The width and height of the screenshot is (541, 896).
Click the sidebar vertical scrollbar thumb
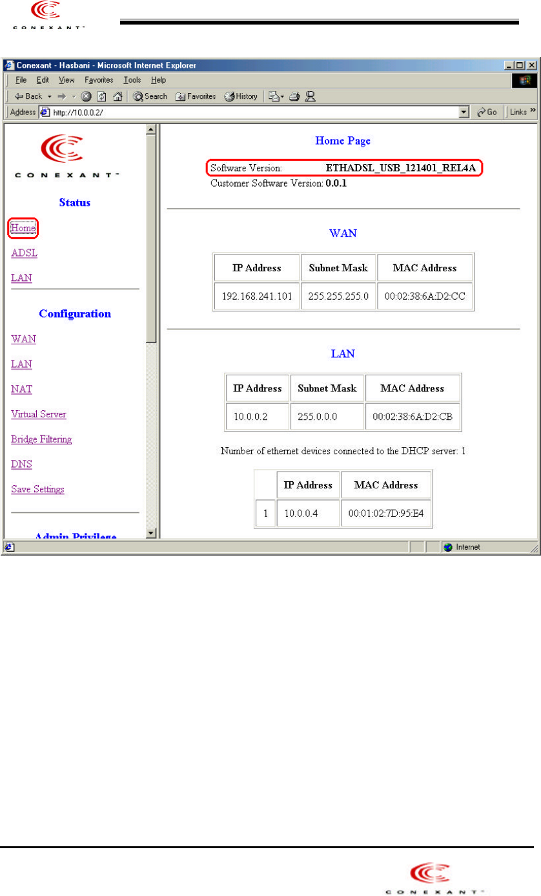pos(152,238)
